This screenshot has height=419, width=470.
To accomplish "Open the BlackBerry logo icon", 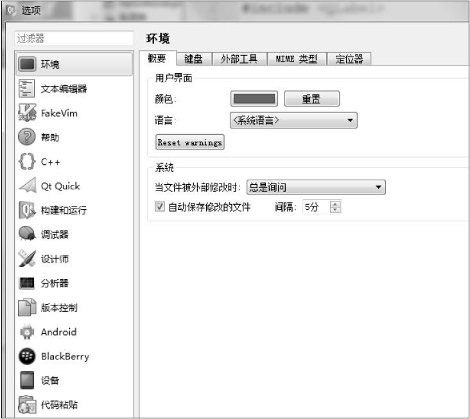I will coord(27,356).
